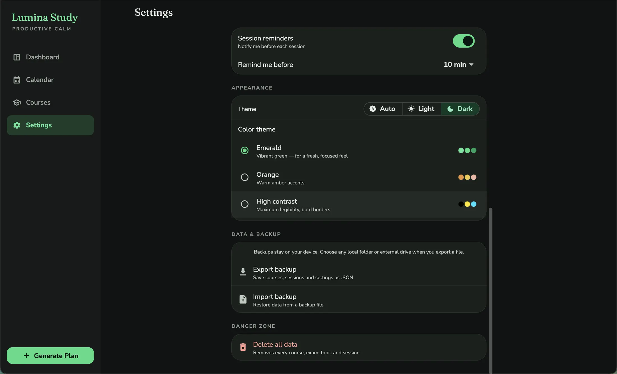
Task: Open the 10 min reminder dropdown
Action: coord(459,64)
